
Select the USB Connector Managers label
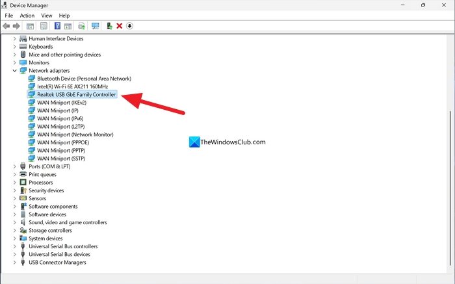[57, 263]
